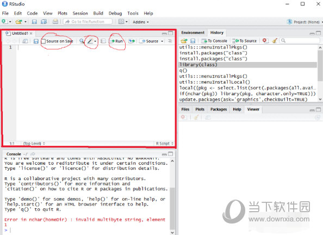The image size is (323, 235).
Task: Open the Source button dropdown arrow
Action: (162, 41)
